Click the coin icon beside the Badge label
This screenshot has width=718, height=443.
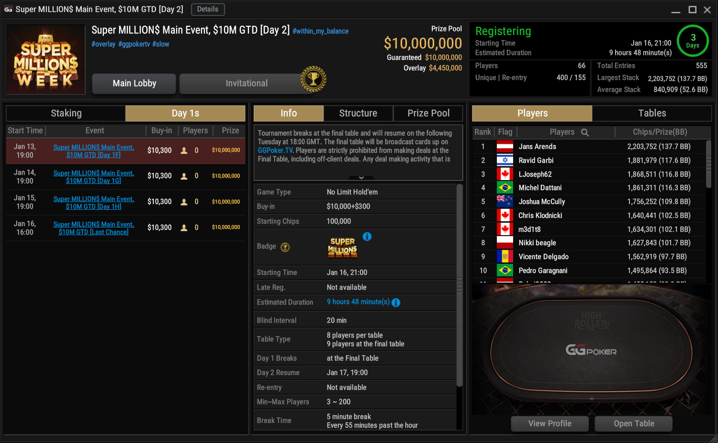285,247
